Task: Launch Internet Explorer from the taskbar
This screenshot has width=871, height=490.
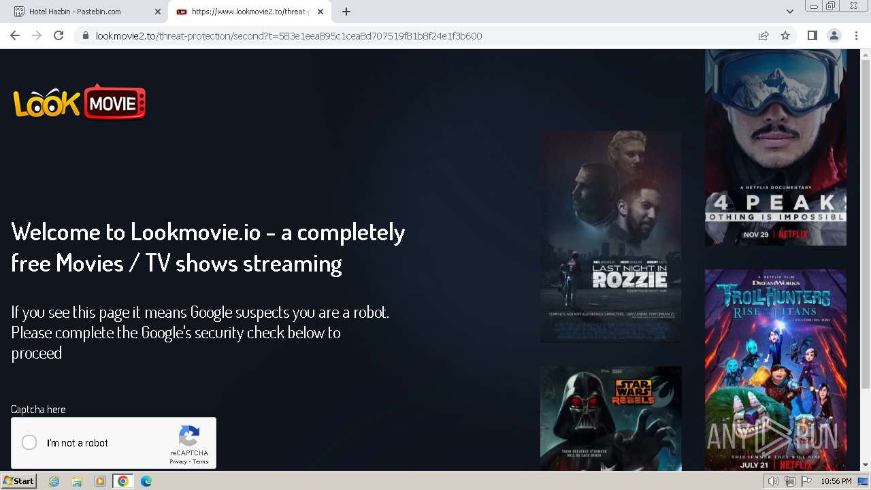Action: coord(54,481)
